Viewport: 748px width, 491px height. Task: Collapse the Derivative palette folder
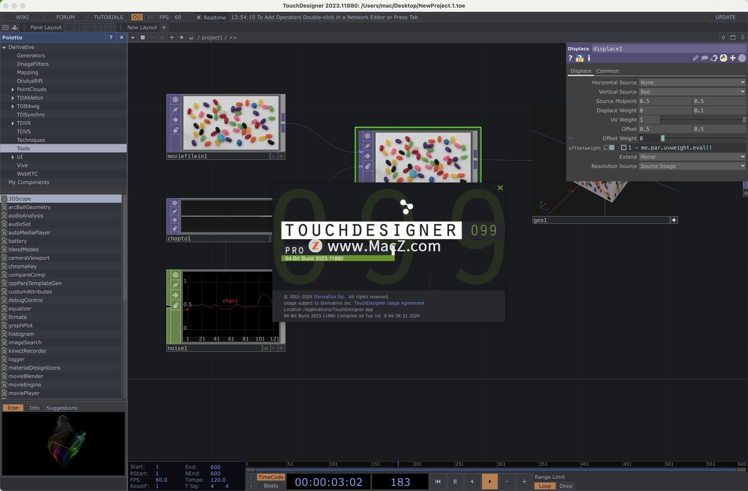point(4,47)
